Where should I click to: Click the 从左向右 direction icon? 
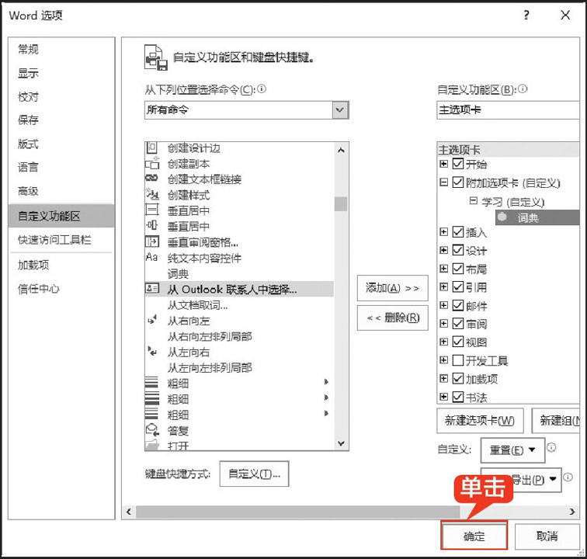tap(152, 351)
